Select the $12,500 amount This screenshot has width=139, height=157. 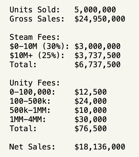click(x=91, y=92)
